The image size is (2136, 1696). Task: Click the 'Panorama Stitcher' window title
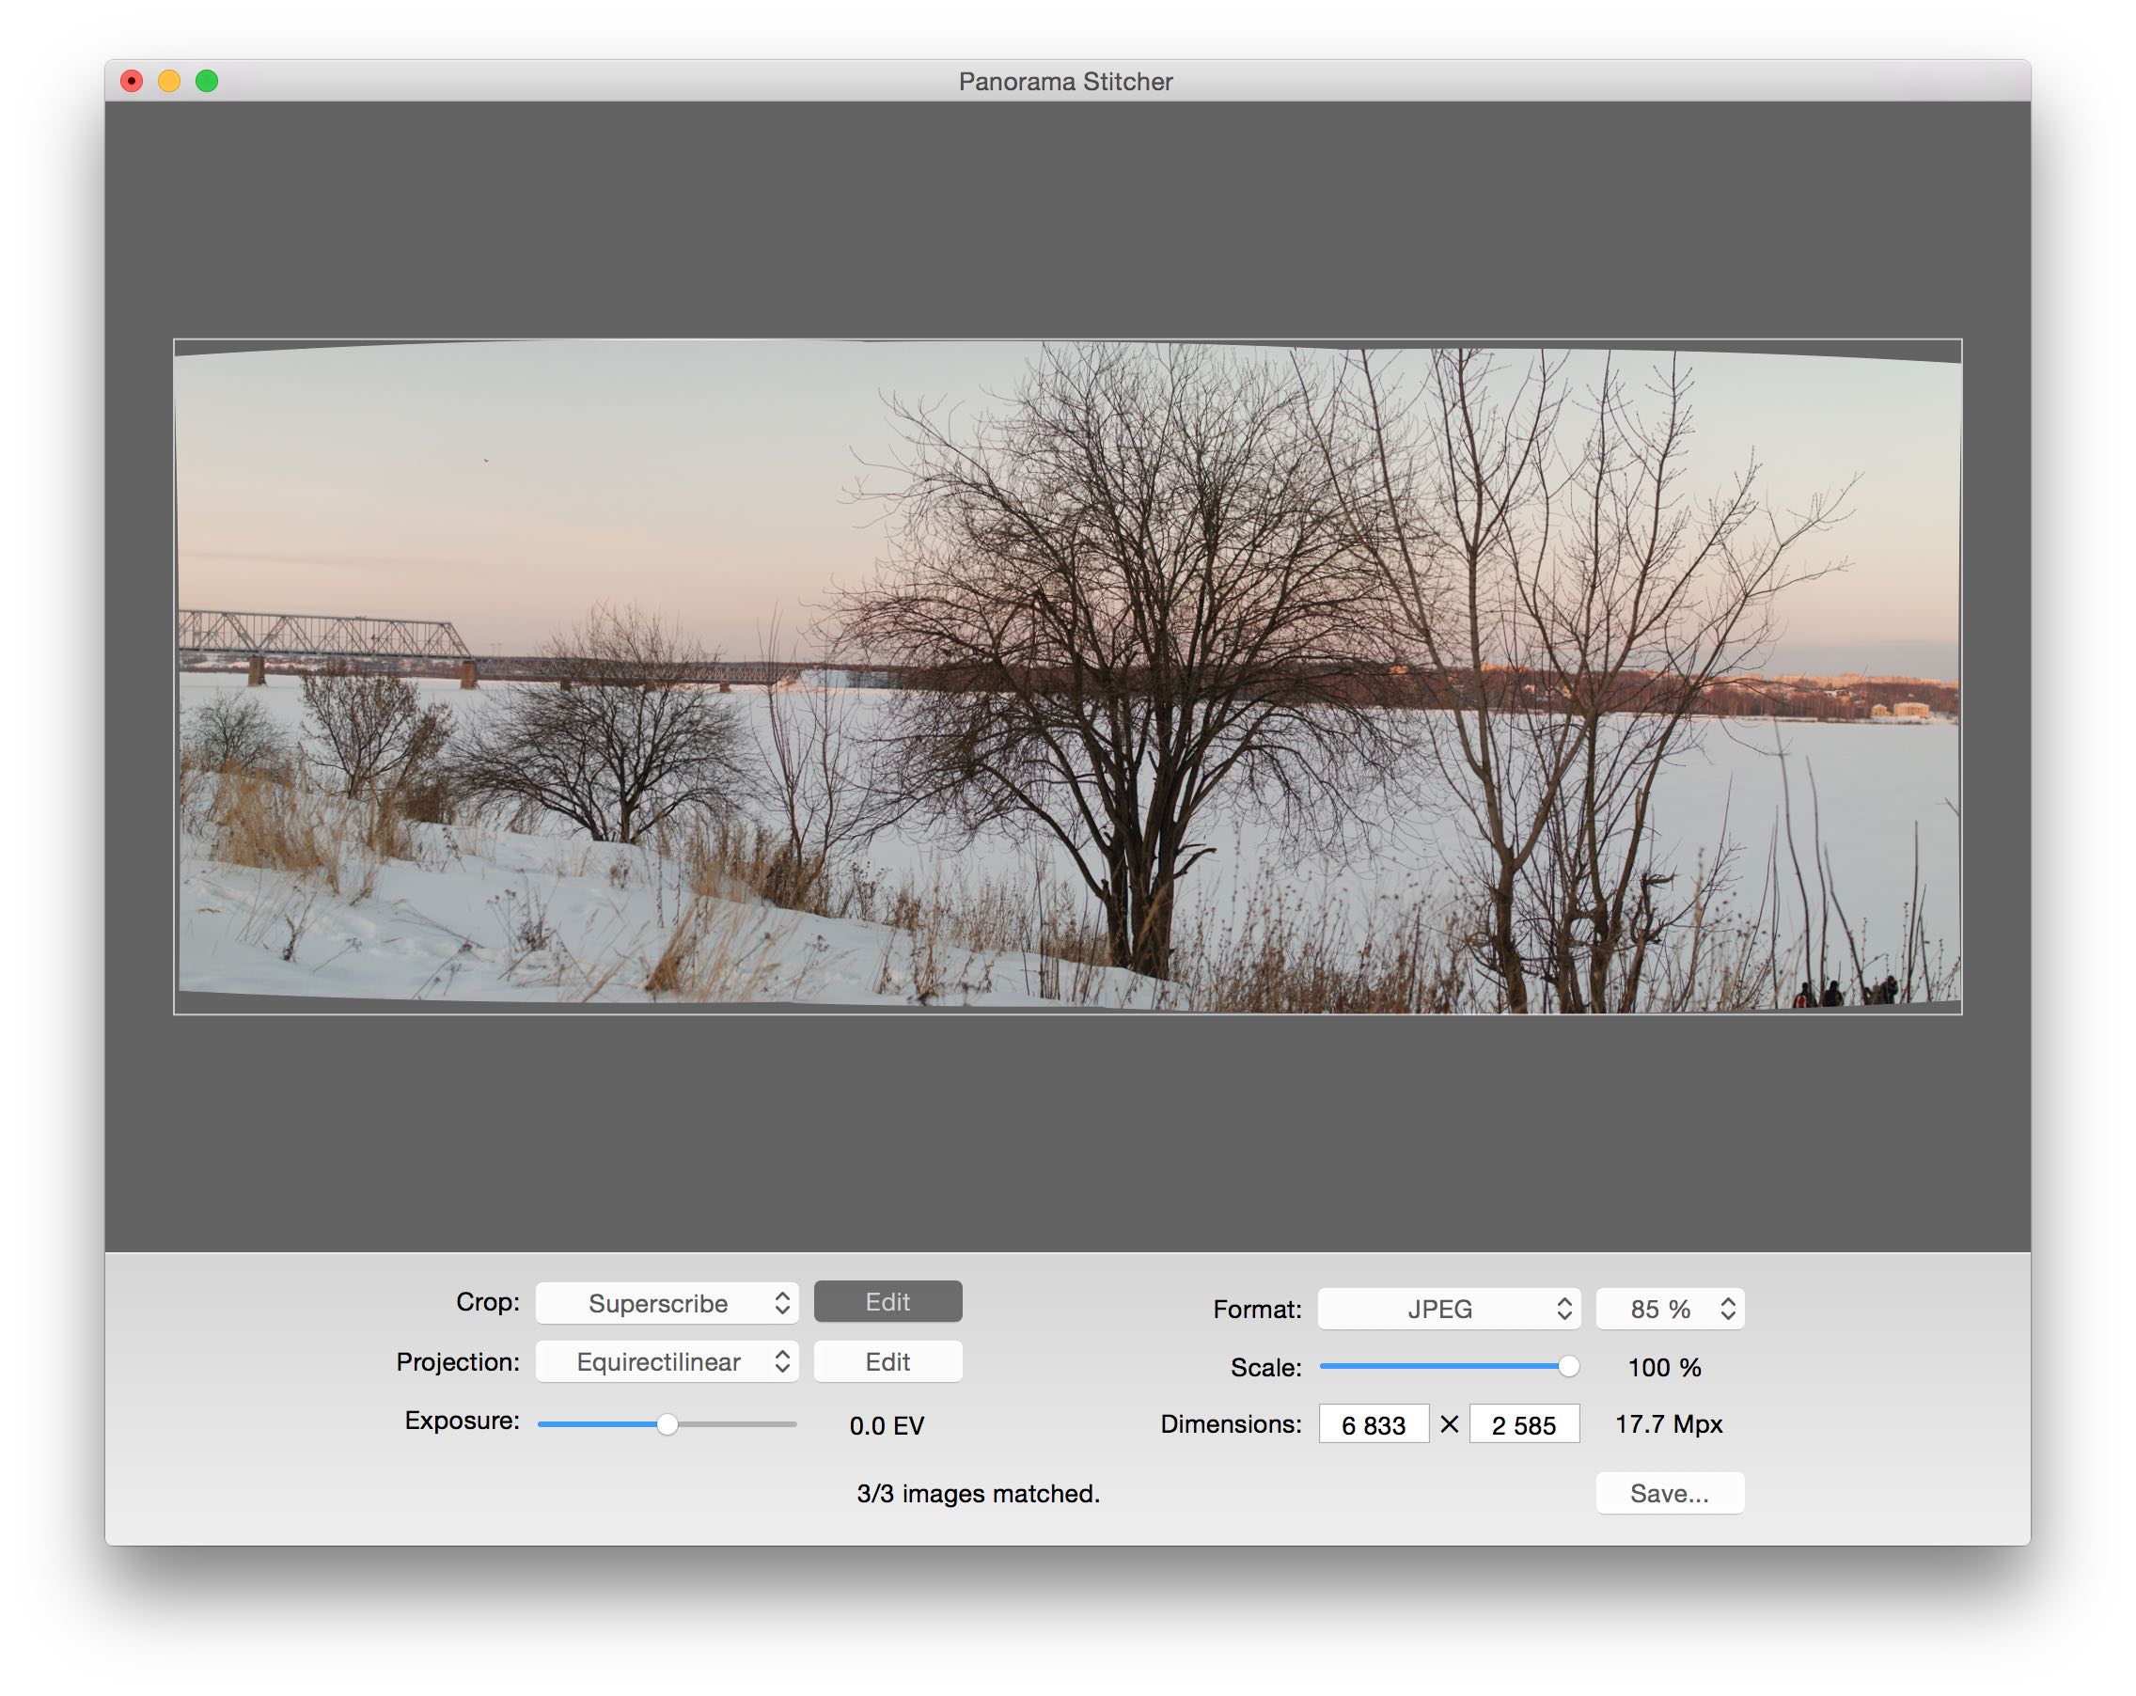click(1066, 81)
